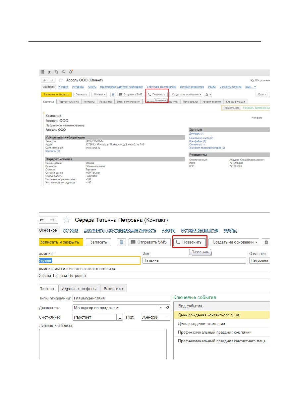The height and width of the screenshot is (410, 289).
Task: Open Уровни доступа tab
Action: (212, 102)
